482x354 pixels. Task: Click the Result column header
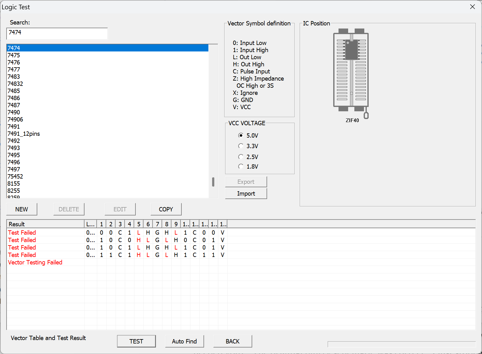pos(45,224)
